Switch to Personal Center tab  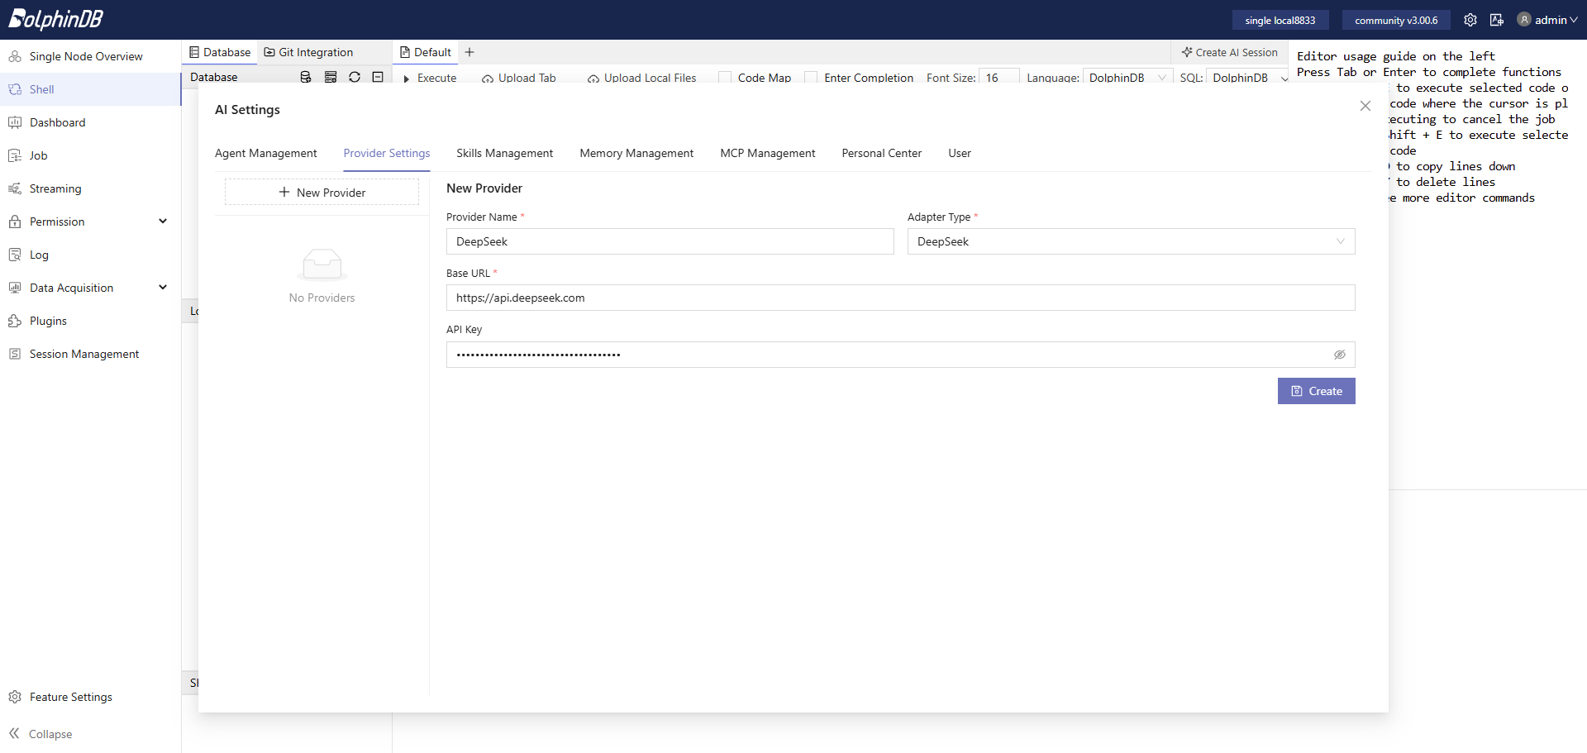[882, 153]
